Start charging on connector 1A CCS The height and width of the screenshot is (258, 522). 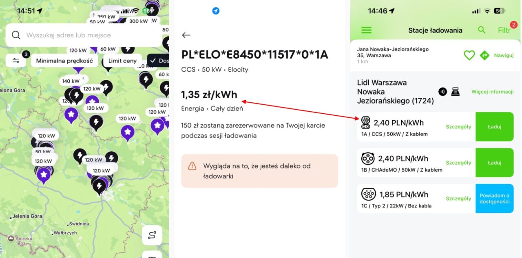pyautogui.click(x=495, y=127)
